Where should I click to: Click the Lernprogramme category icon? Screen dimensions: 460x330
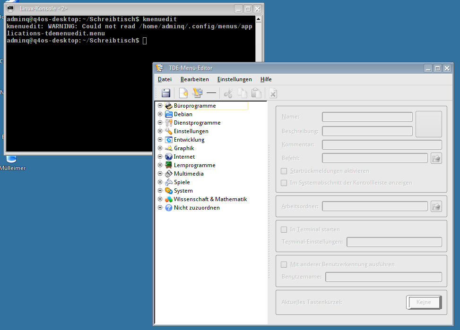[x=169, y=165]
